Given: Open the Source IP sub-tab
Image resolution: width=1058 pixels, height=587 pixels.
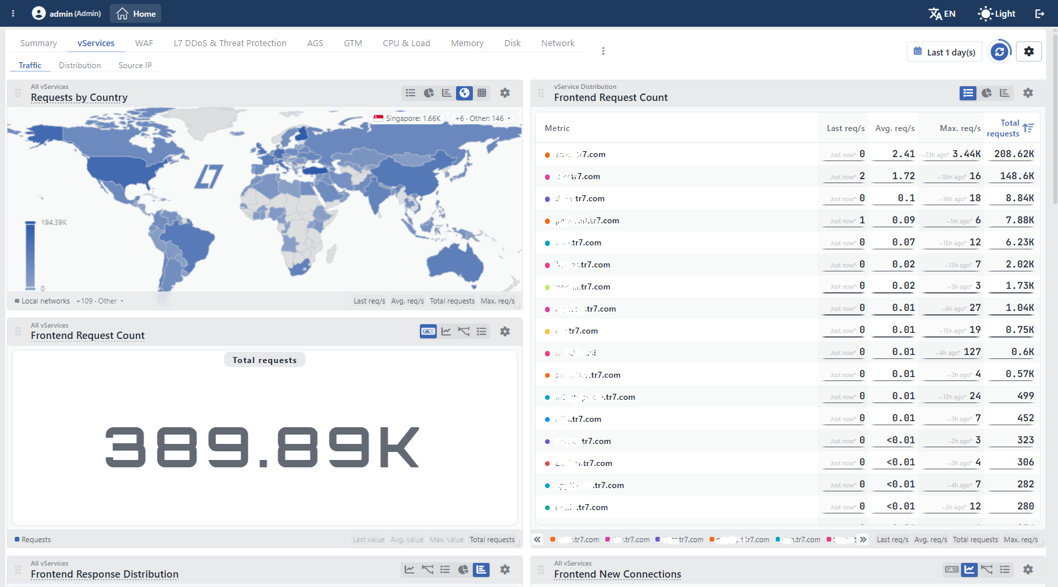Looking at the screenshot, I should point(135,66).
